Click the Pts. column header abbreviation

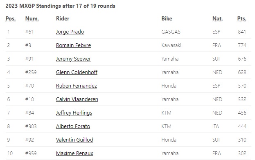coord(241,18)
